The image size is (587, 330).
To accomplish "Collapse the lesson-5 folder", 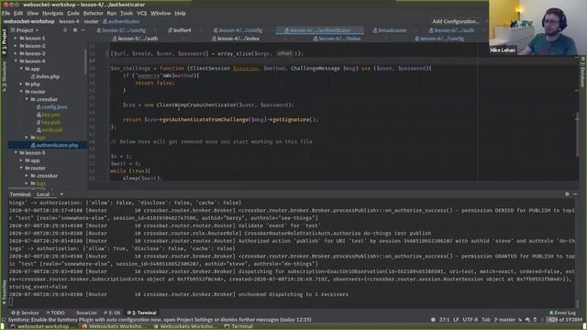I will [x=16, y=153].
